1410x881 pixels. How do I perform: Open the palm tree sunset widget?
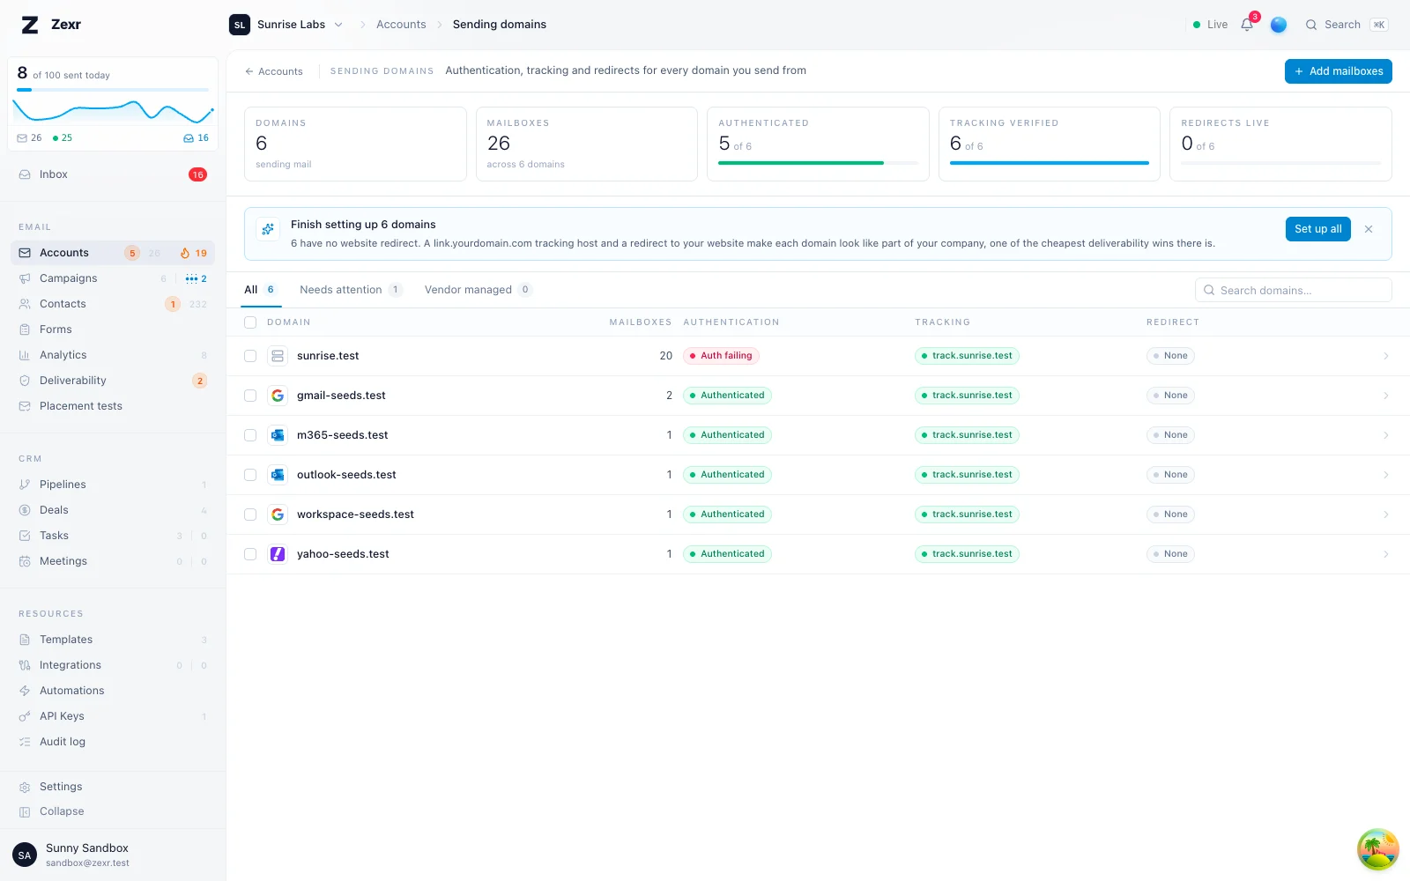(1378, 849)
